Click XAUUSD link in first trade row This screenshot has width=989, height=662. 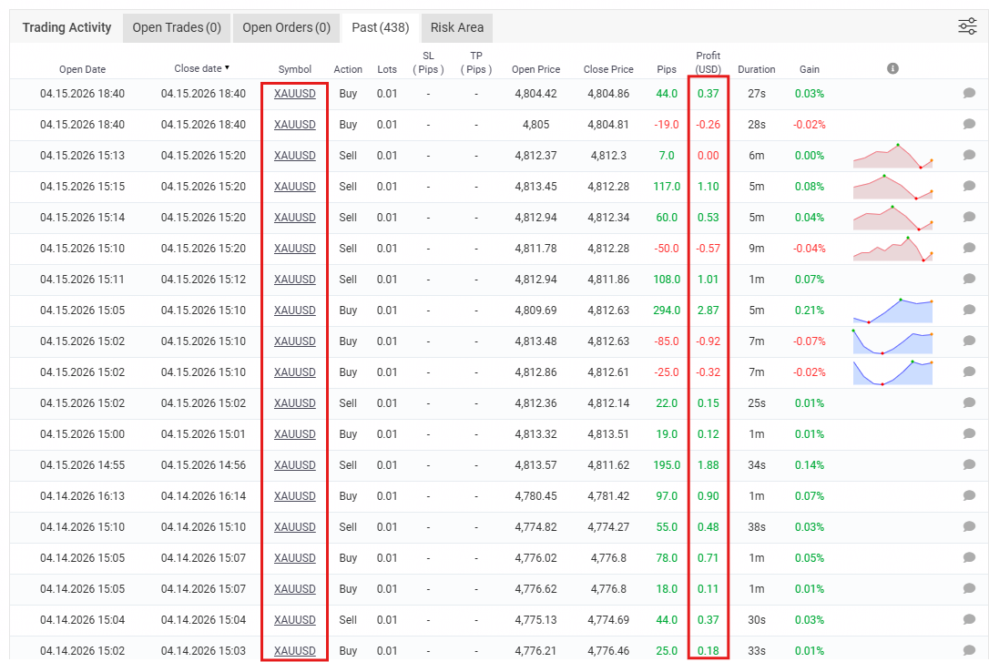coord(294,93)
